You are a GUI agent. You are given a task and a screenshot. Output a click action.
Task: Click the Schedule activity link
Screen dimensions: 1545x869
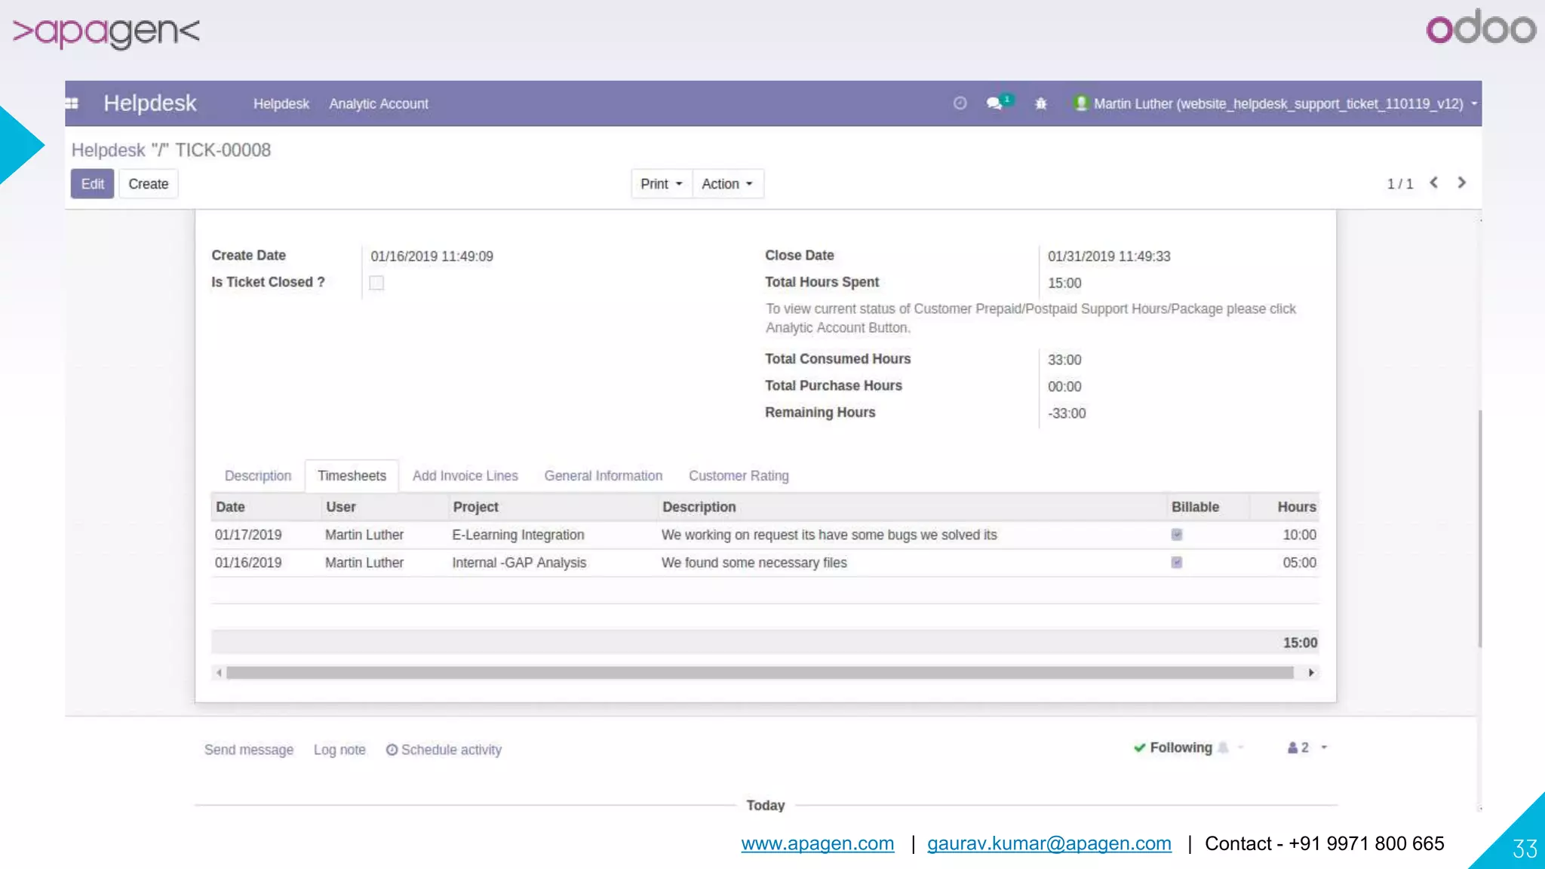[444, 750]
